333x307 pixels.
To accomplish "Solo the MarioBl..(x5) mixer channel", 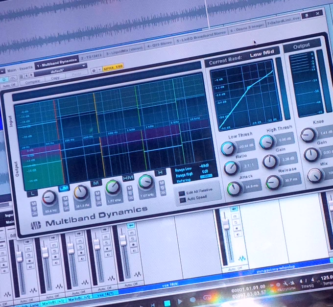I will click(80, 247).
